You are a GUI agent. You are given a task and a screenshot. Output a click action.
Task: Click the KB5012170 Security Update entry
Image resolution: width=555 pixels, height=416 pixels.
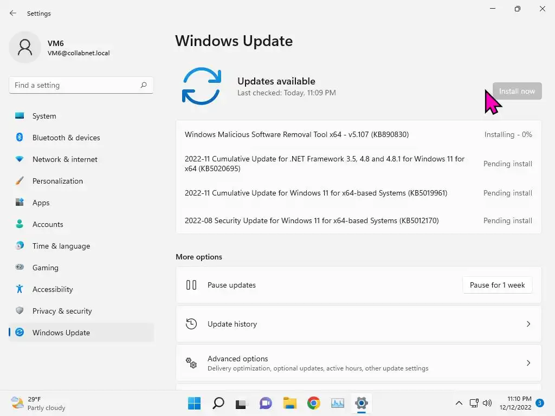click(x=312, y=220)
